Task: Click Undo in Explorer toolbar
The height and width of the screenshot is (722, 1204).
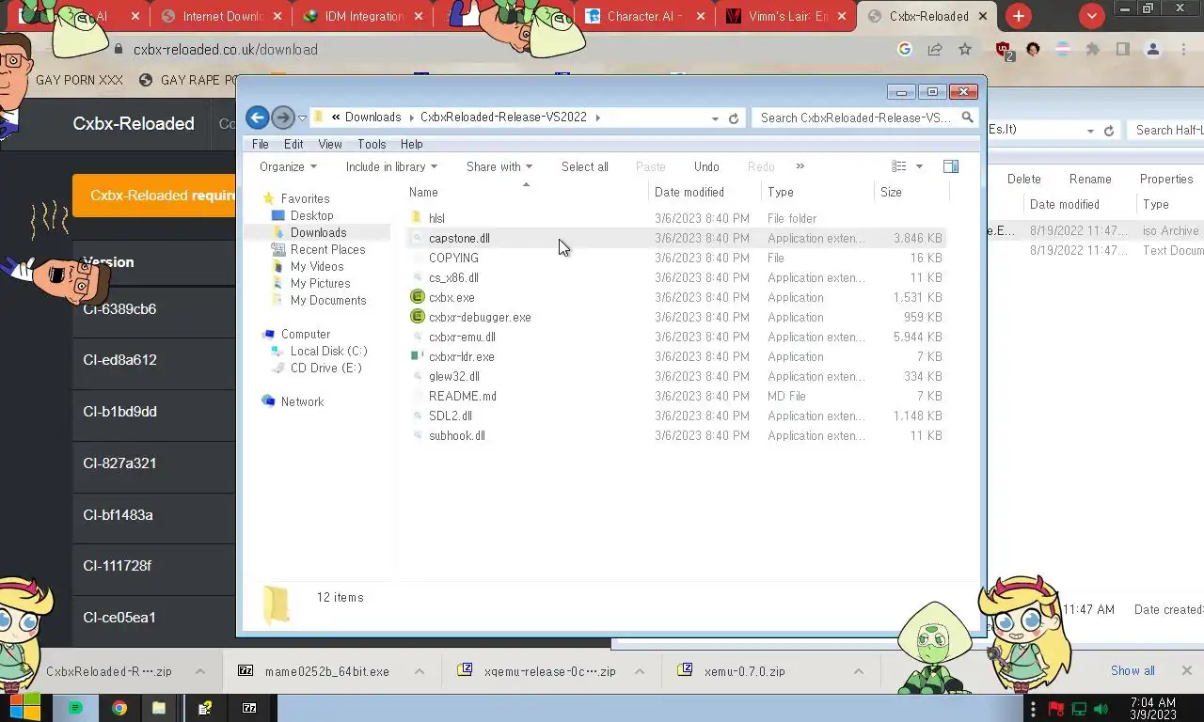Action: (706, 166)
